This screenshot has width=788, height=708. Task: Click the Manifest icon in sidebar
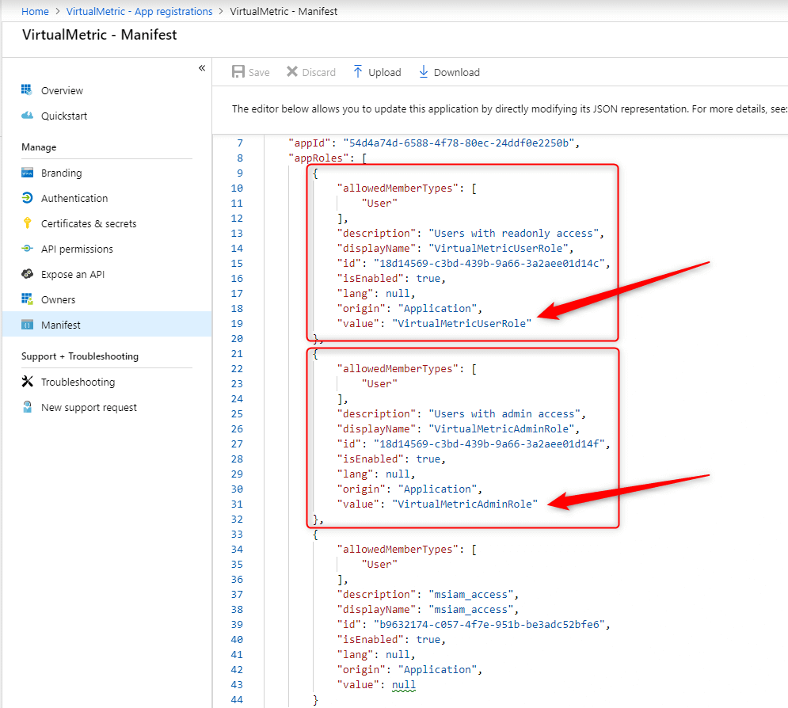[x=27, y=325]
